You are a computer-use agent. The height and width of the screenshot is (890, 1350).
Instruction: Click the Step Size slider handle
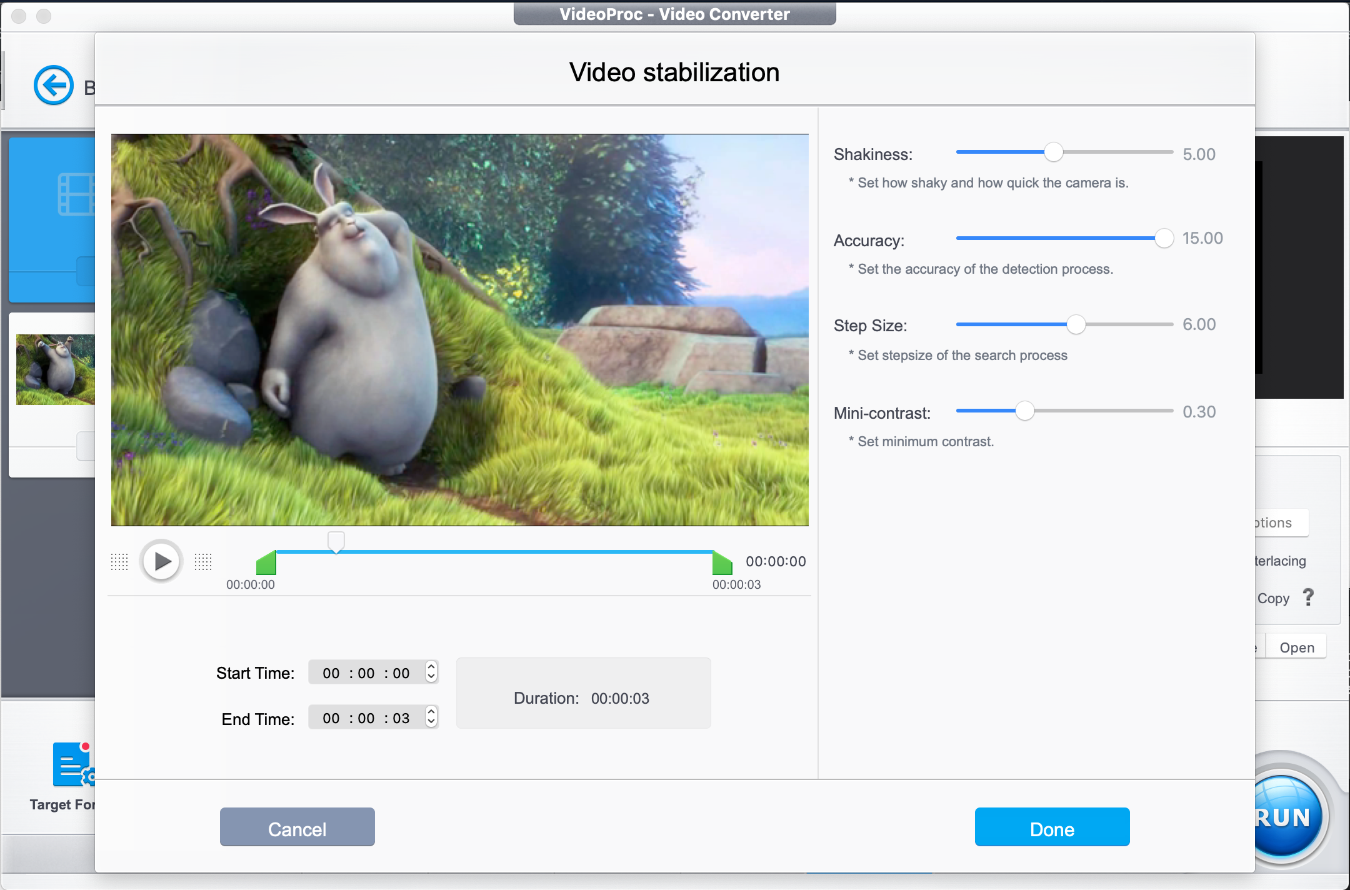1076,324
